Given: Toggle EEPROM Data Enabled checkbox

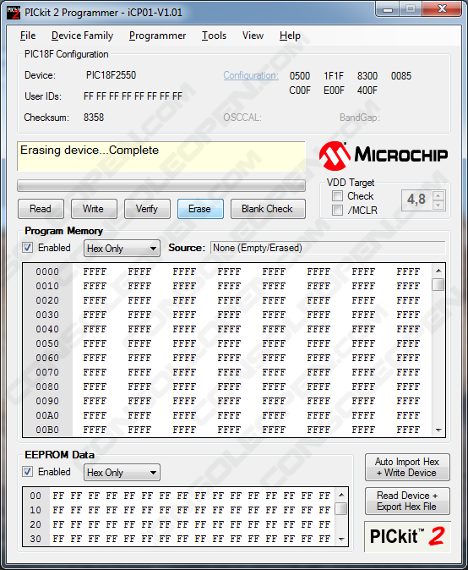Looking at the screenshot, I should pos(27,472).
